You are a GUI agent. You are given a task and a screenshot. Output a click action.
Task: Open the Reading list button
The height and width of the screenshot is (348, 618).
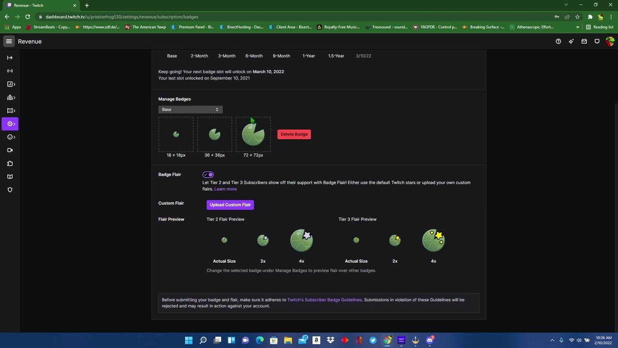coord(600,27)
